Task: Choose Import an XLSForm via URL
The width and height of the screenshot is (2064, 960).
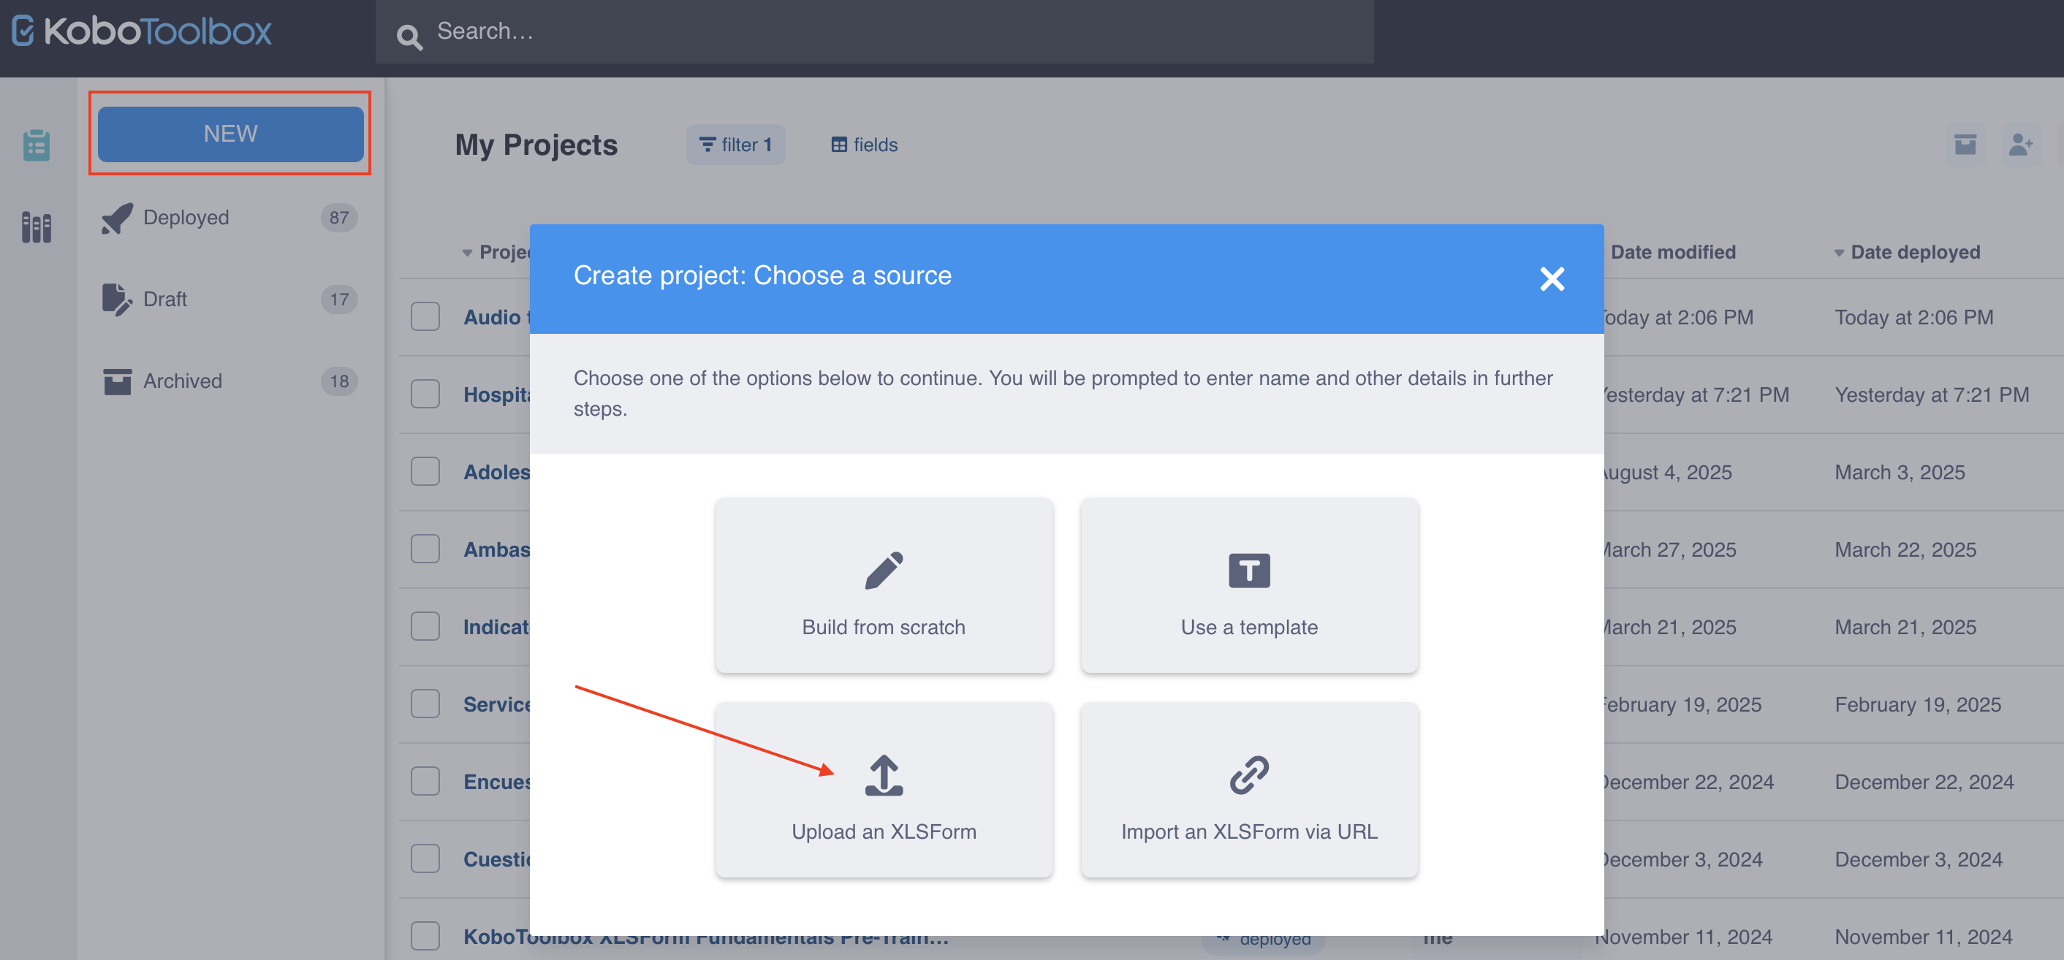Action: [1249, 791]
